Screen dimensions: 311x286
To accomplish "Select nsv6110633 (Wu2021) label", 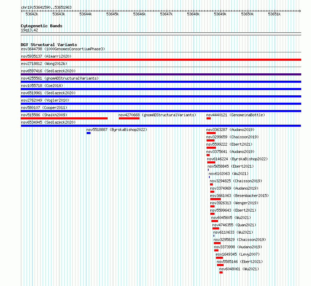I will click(x=233, y=232).
